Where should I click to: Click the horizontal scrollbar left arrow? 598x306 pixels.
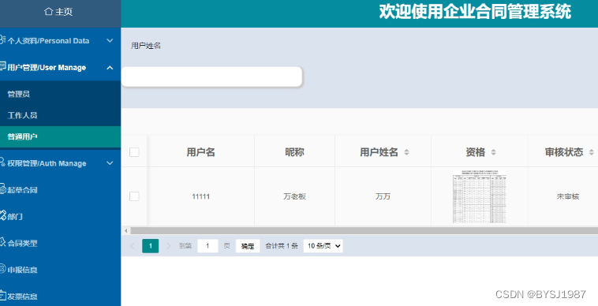coord(126,230)
